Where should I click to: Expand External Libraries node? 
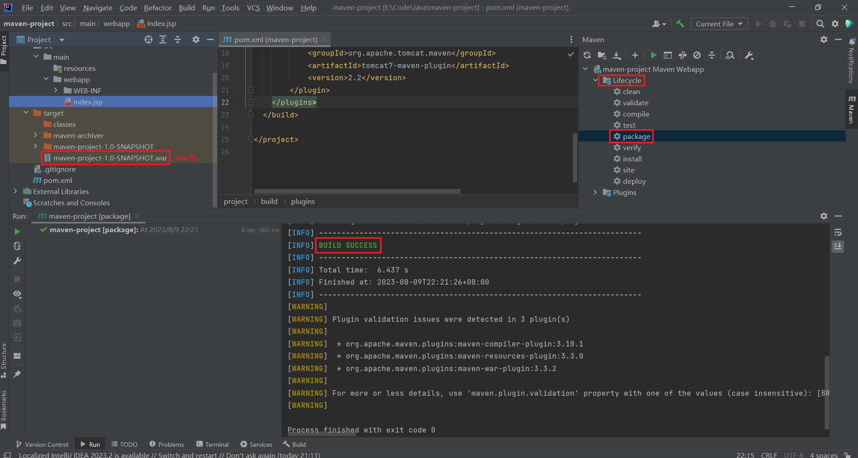point(16,191)
